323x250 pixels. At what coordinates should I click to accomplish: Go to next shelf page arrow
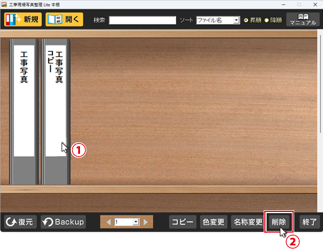tap(146, 222)
